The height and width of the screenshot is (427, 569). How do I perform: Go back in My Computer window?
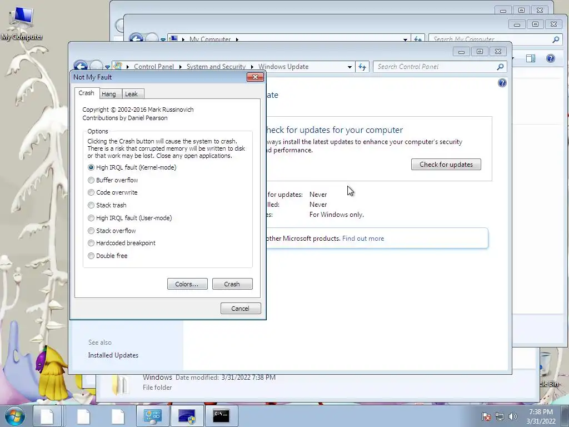pos(137,38)
